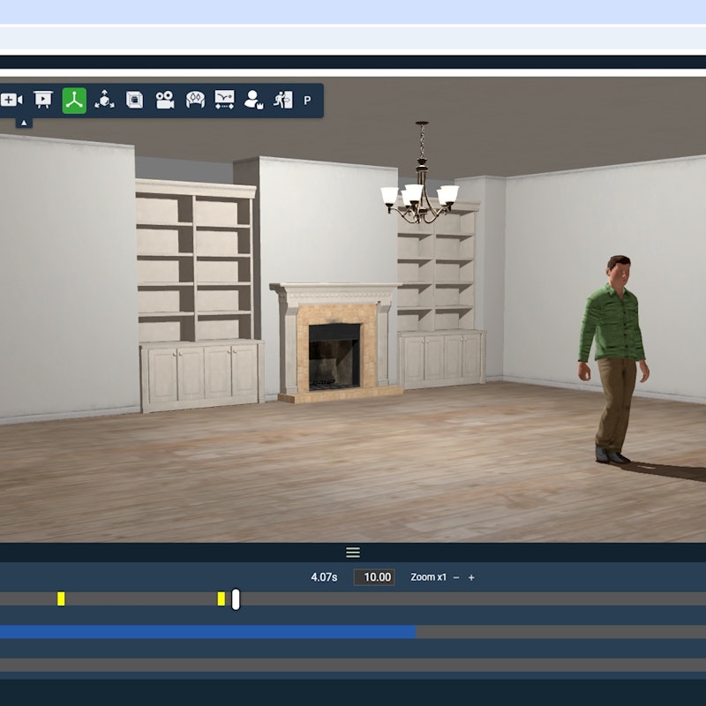Screen dimensions: 706x706
Task: Open the presentation playback screen icon
Action: pyautogui.click(x=43, y=100)
